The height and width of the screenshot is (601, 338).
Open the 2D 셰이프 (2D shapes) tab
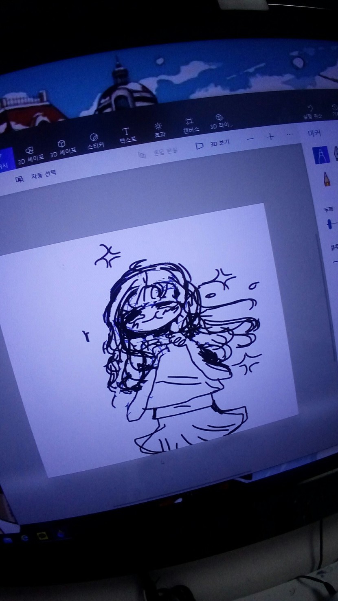(31, 155)
